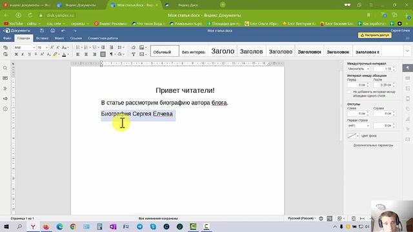Open the change case (Aa) menu
This screenshot has width=413, height=232.
[x=65, y=47]
